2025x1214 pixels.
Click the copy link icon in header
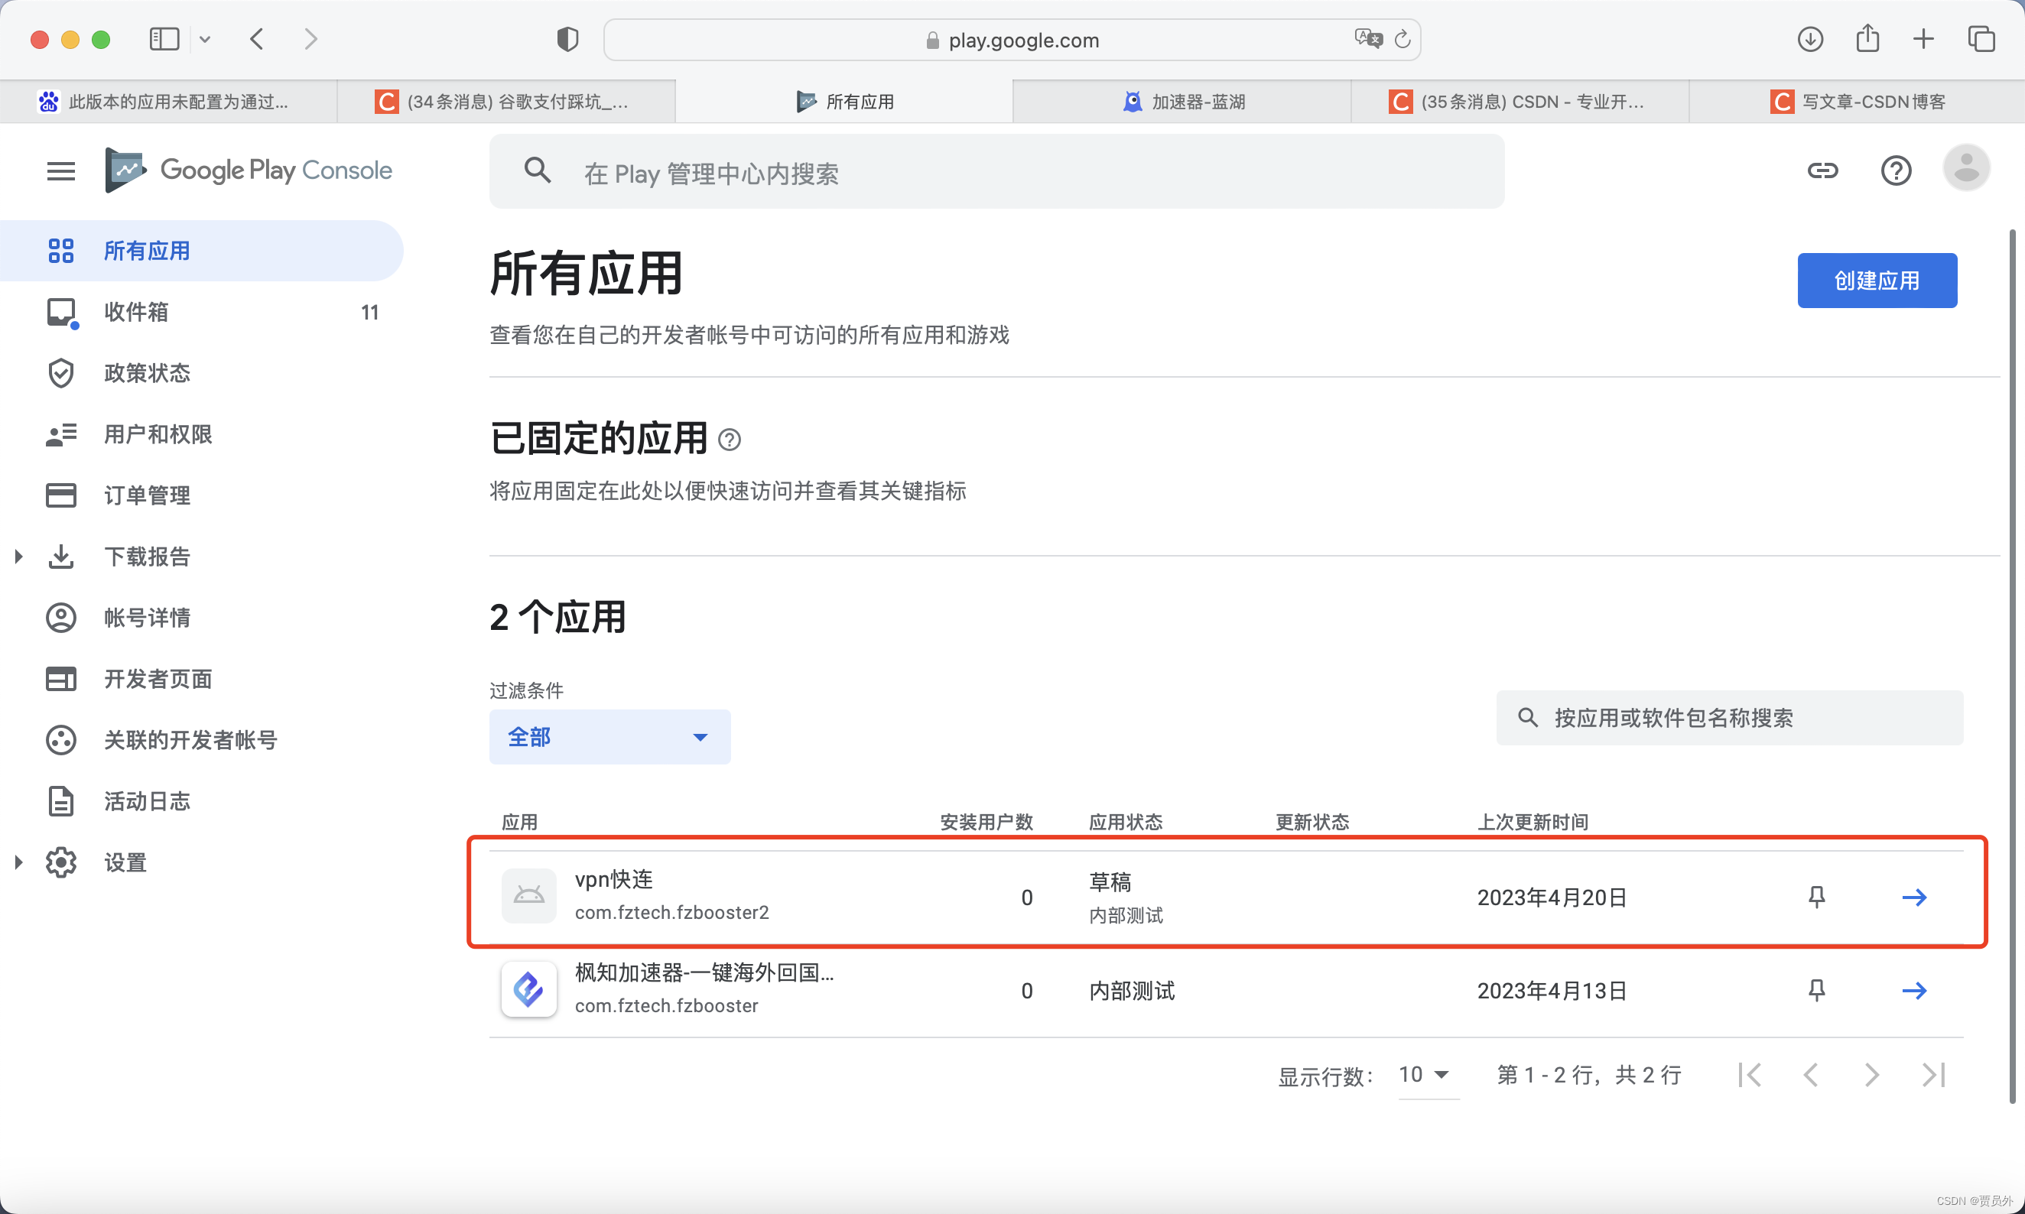tap(1822, 170)
